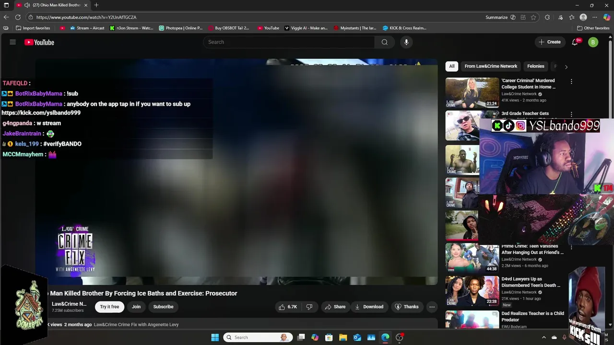Click the 'Try it free' button

[x=109, y=307]
